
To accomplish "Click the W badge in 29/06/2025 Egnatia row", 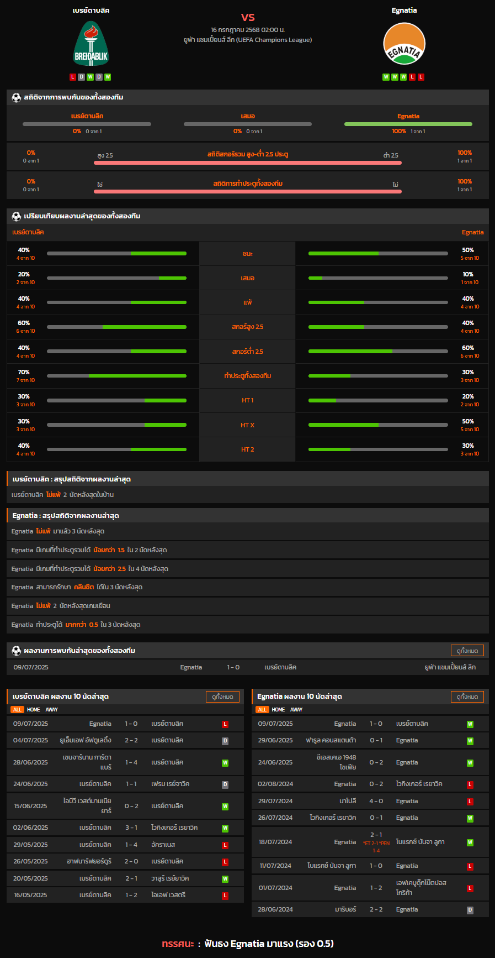I will click(470, 741).
